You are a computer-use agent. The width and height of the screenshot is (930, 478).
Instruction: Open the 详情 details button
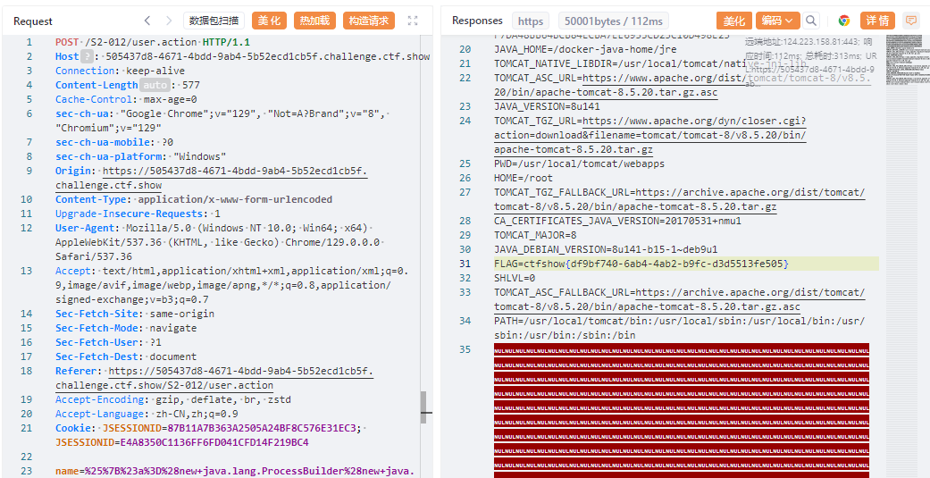pos(877,21)
